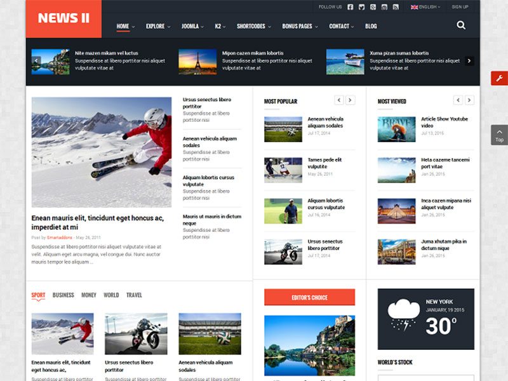Open the red wrench settings panel
The width and height of the screenshot is (508, 381).
499,78
